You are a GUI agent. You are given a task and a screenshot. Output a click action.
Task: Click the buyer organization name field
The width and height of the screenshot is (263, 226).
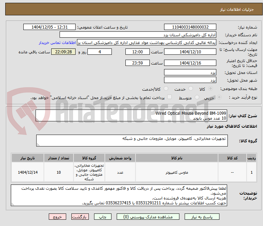click(138, 35)
